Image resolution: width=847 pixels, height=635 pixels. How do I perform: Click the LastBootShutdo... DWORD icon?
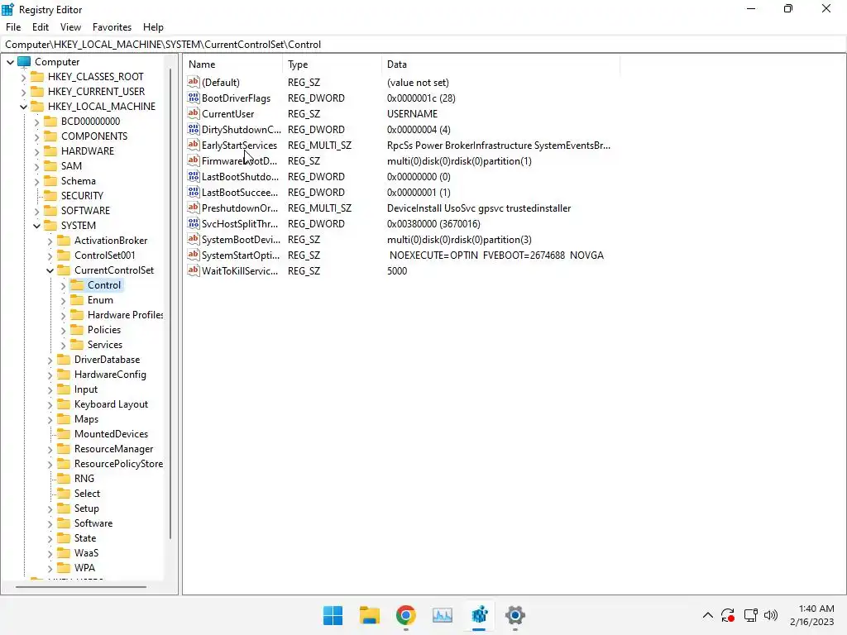[x=194, y=176]
